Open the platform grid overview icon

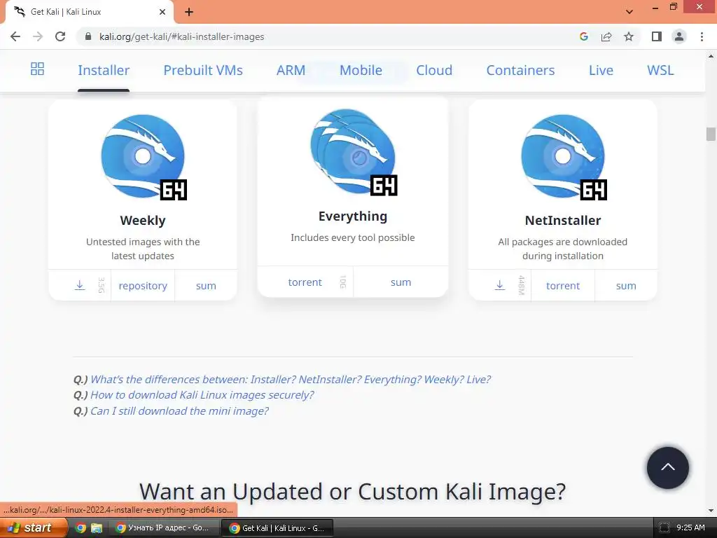pos(37,69)
